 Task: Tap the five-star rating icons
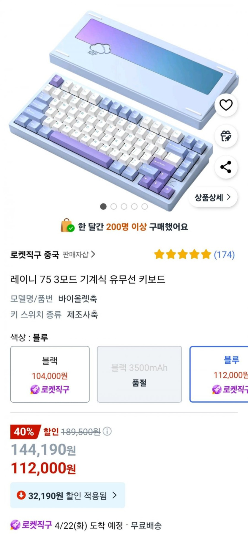(x=182, y=255)
